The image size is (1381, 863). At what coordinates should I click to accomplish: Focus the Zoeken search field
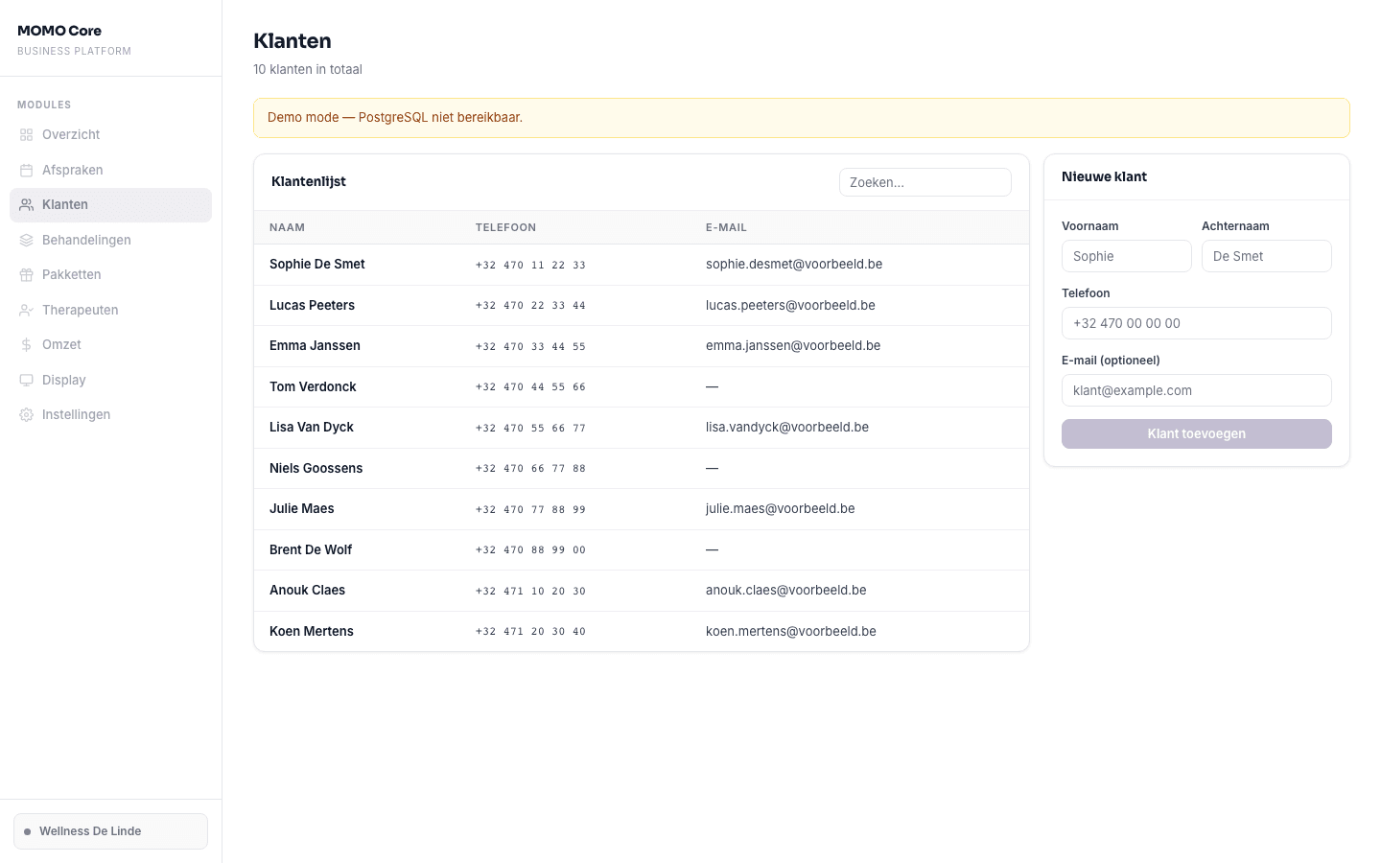point(925,182)
